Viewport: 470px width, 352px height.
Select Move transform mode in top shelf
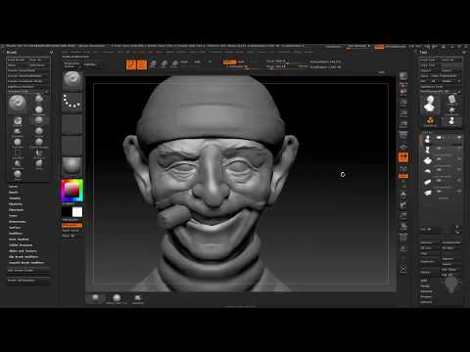(153, 64)
